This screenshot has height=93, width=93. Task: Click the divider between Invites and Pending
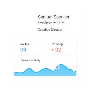tap(45, 47)
